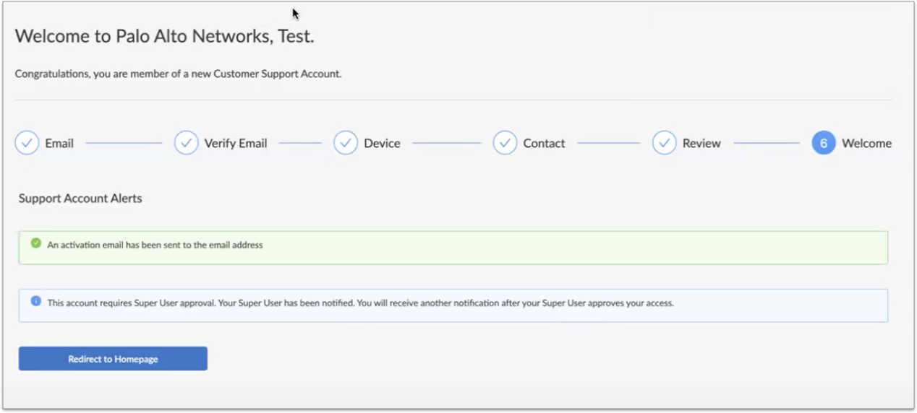
Task: Click the blue step 6 circle
Action: 824,143
